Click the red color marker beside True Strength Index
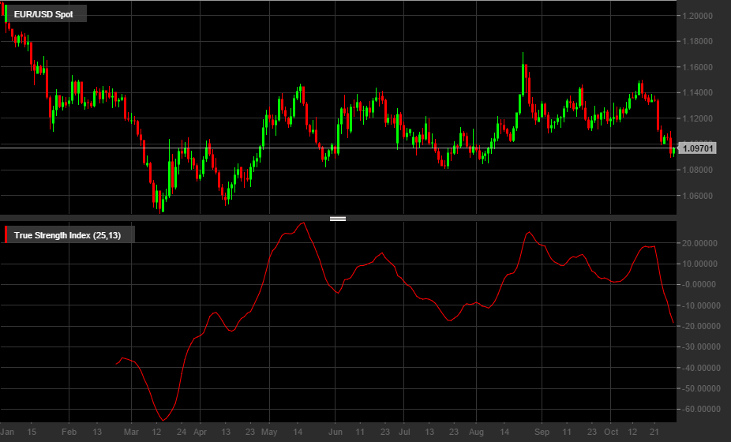Screen dimensions: 731x442 pos(6,234)
